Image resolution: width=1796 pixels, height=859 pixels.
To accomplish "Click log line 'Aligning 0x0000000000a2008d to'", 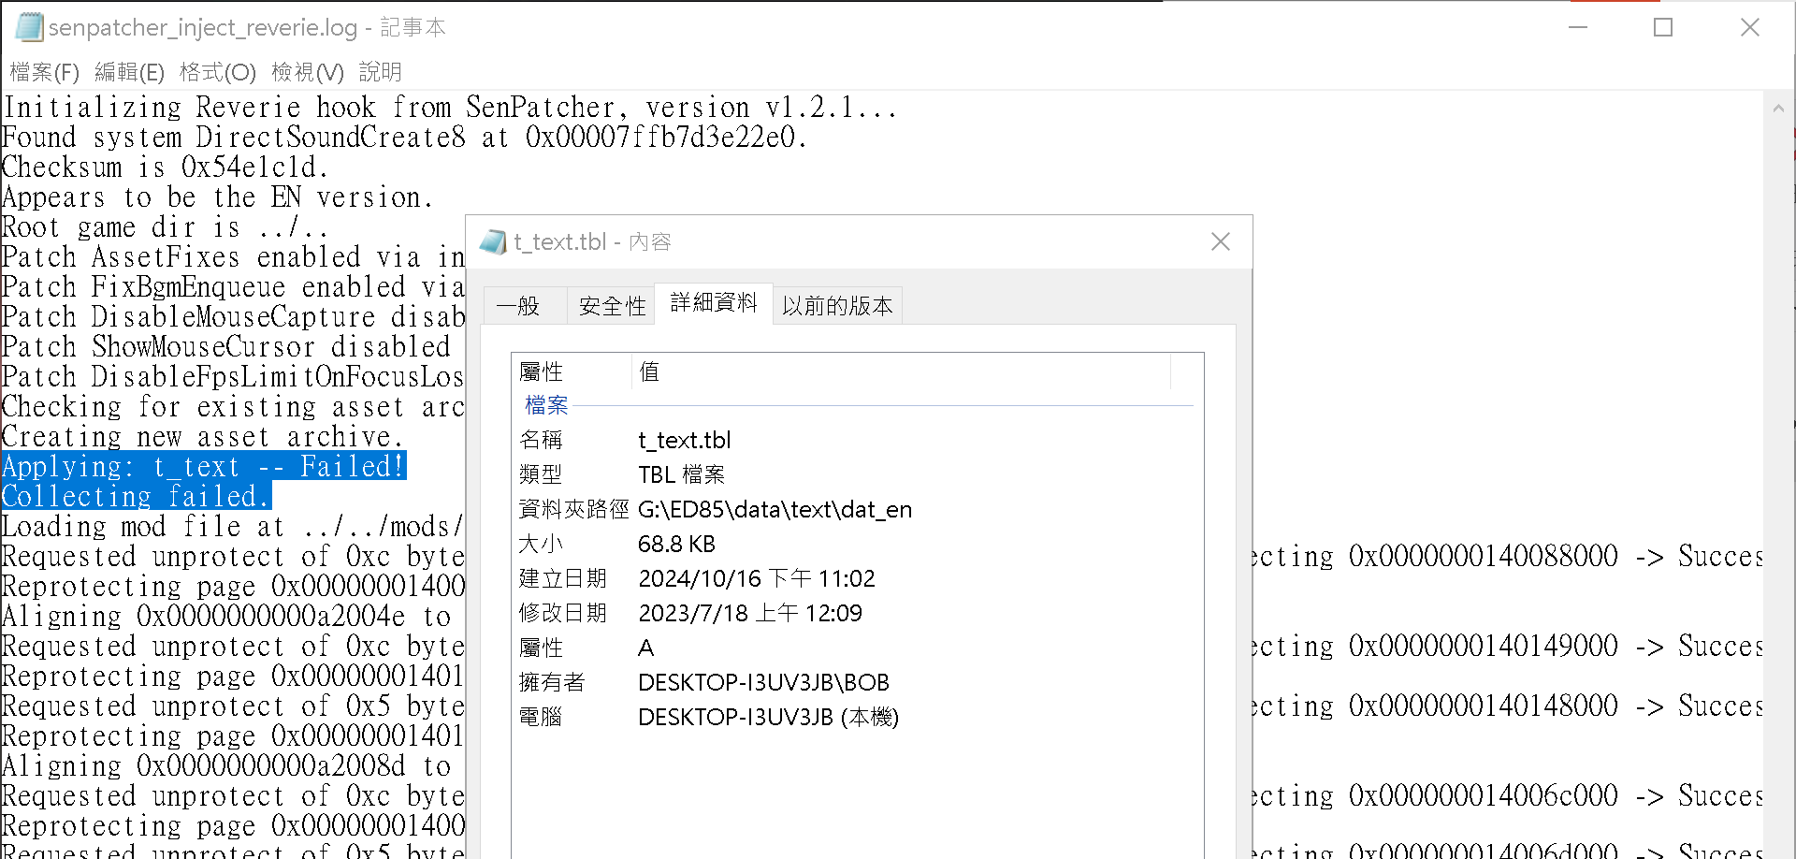I will pos(226,766).
